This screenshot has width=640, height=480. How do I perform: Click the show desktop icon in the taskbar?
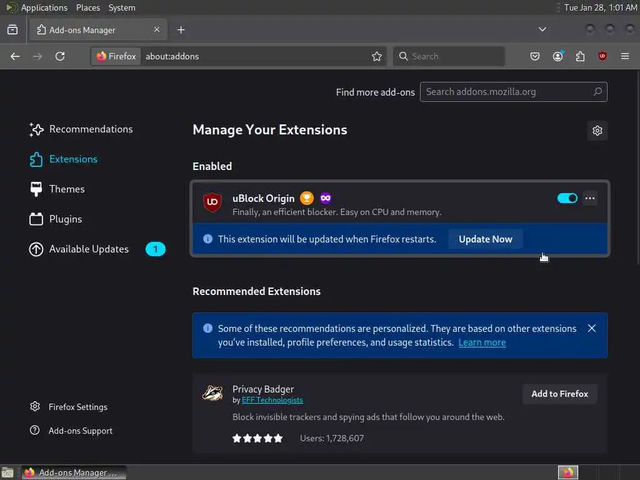[x=7, y=472]
